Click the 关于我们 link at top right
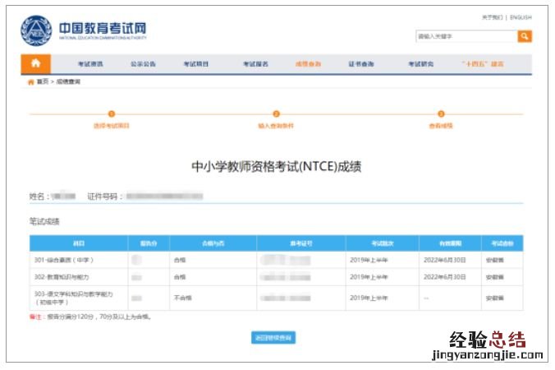Image resolution: width=555 pixels, height=370 pixels. pyautogui.click(x=493, y=17)
